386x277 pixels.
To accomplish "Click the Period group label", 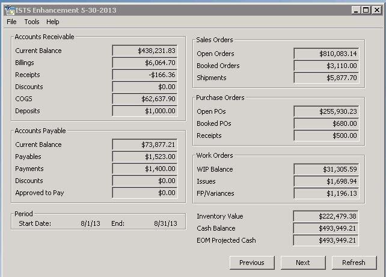I will (23, 214).
